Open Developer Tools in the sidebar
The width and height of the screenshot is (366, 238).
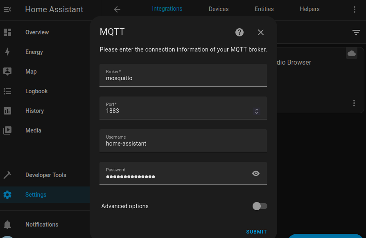coord(45,175)
